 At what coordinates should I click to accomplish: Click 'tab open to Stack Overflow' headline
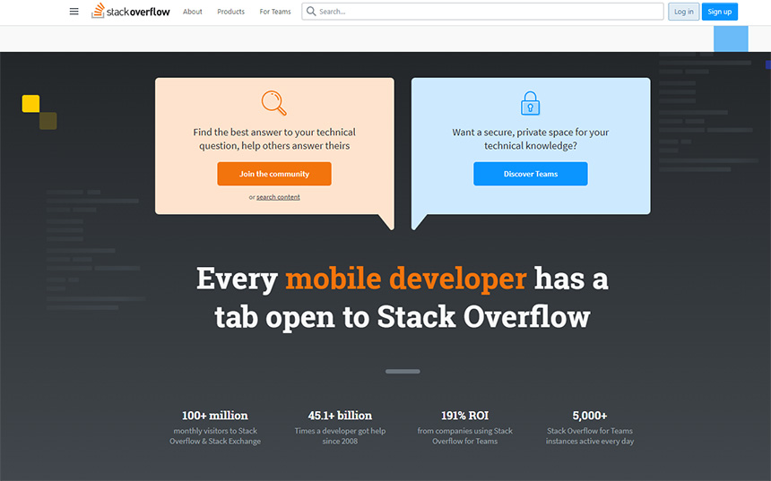point(403,317)
